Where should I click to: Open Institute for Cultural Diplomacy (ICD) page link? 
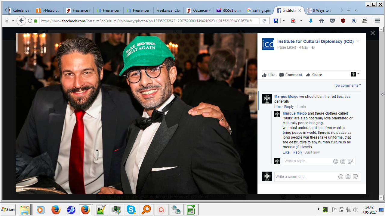316,41
